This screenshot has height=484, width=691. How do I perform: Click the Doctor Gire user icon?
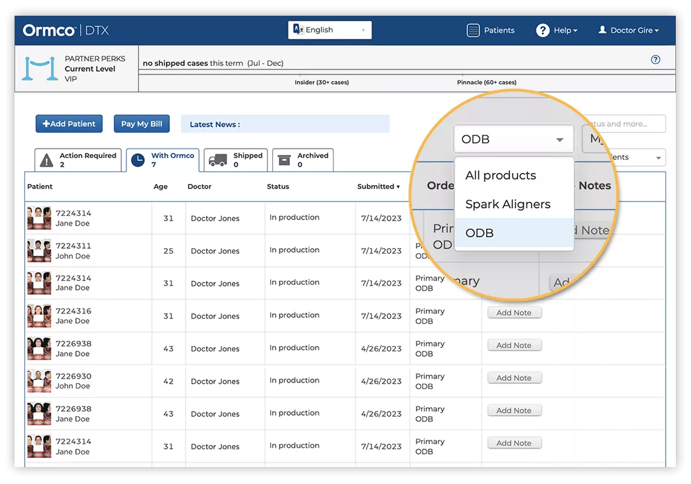coord(602,30)
